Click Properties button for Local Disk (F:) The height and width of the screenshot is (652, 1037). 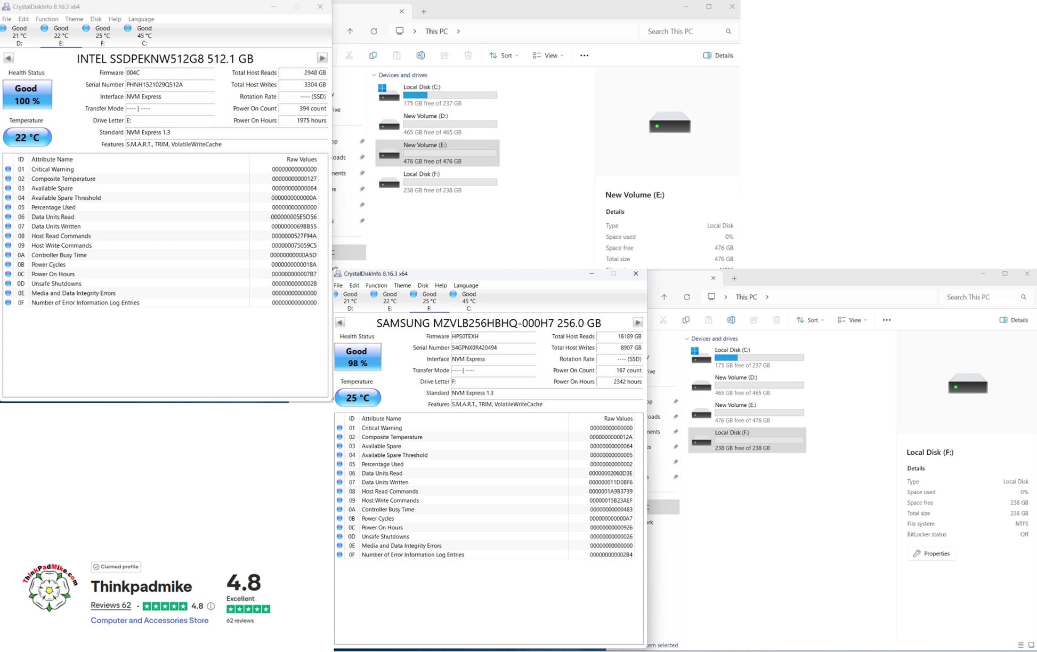click(x=931, y=553)
